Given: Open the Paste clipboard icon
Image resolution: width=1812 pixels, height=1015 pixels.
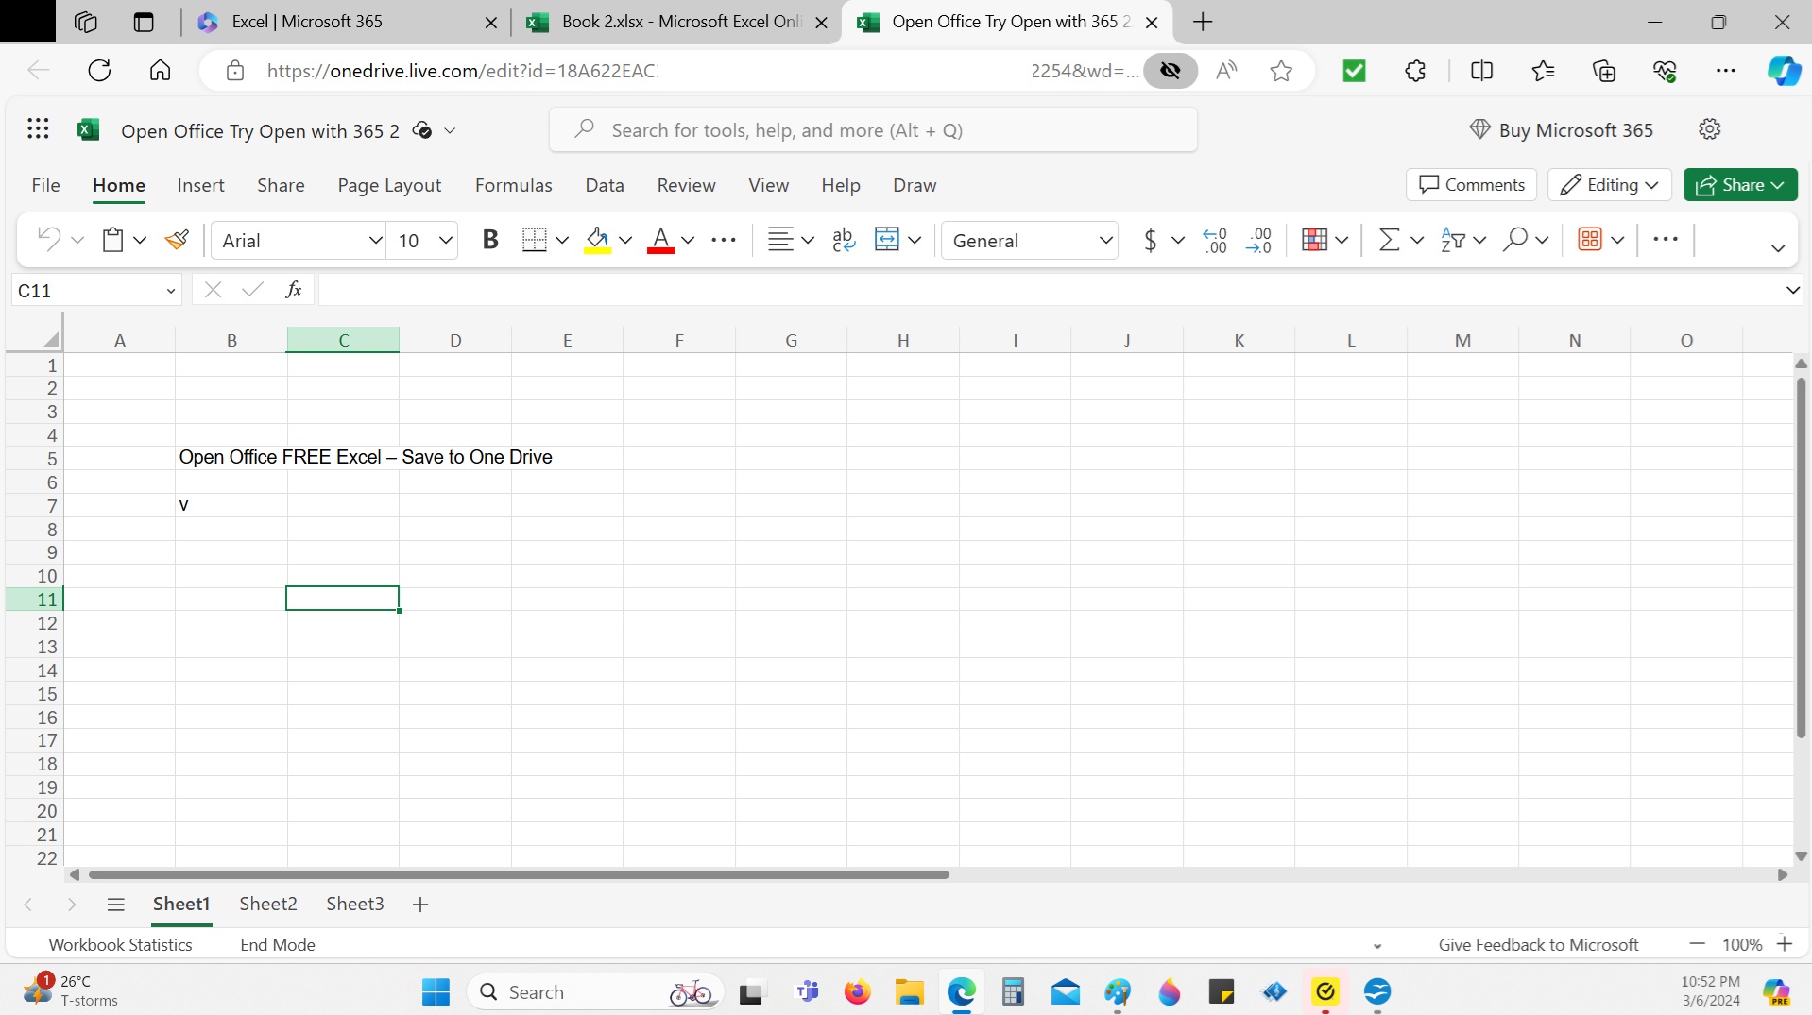Looking at the screenshot, I should (113, 240).
